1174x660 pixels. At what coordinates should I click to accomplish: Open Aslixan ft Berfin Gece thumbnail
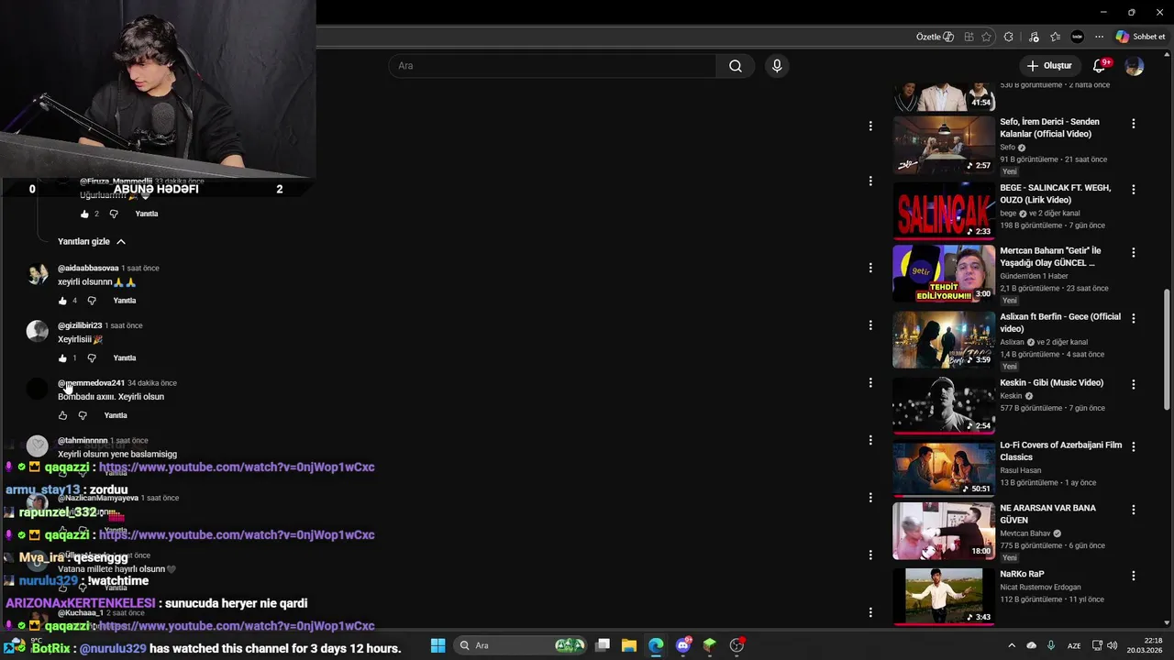pos(944,339)
